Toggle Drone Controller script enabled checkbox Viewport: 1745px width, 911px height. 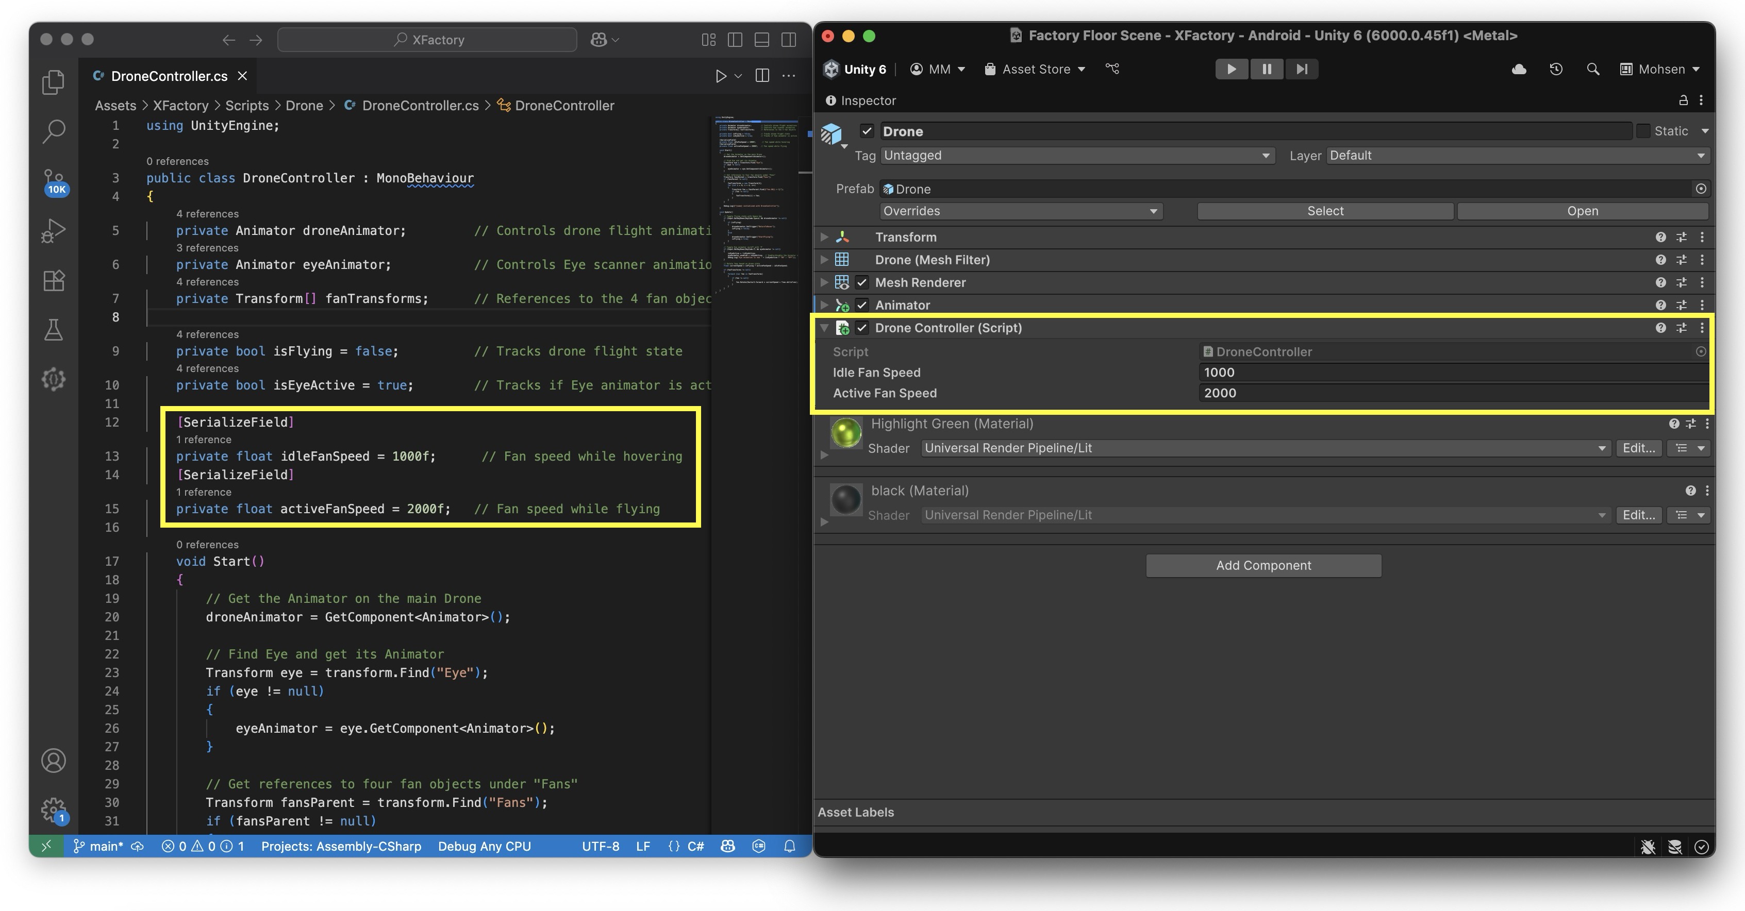[861, 328]
